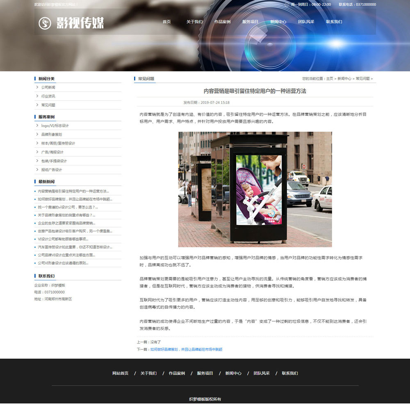Open 作品案例 from the header menu

pyautogui.click(x=222, y=22)
